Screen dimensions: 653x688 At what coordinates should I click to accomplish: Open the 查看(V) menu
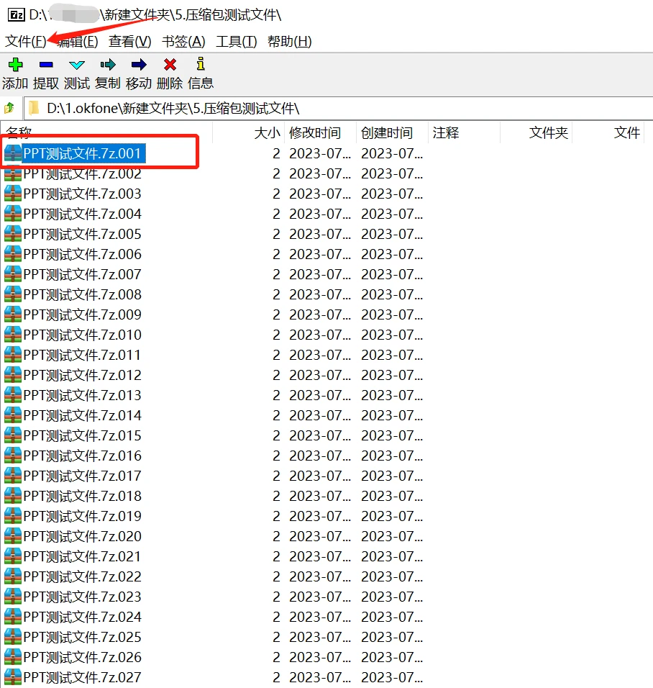[x=129, y=42]
